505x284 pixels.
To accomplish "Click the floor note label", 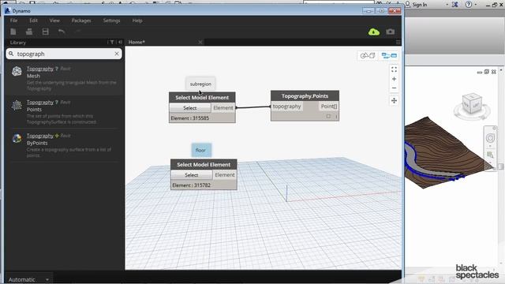I will coord(201,150).
